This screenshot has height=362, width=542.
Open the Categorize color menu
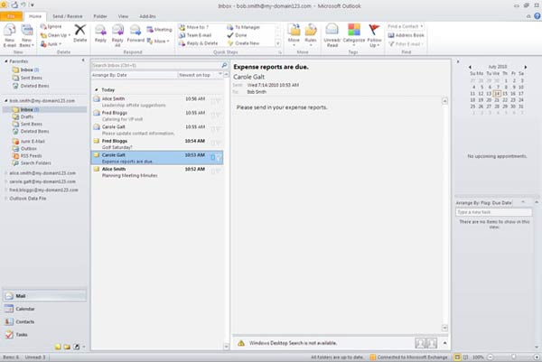click(353, 35)
